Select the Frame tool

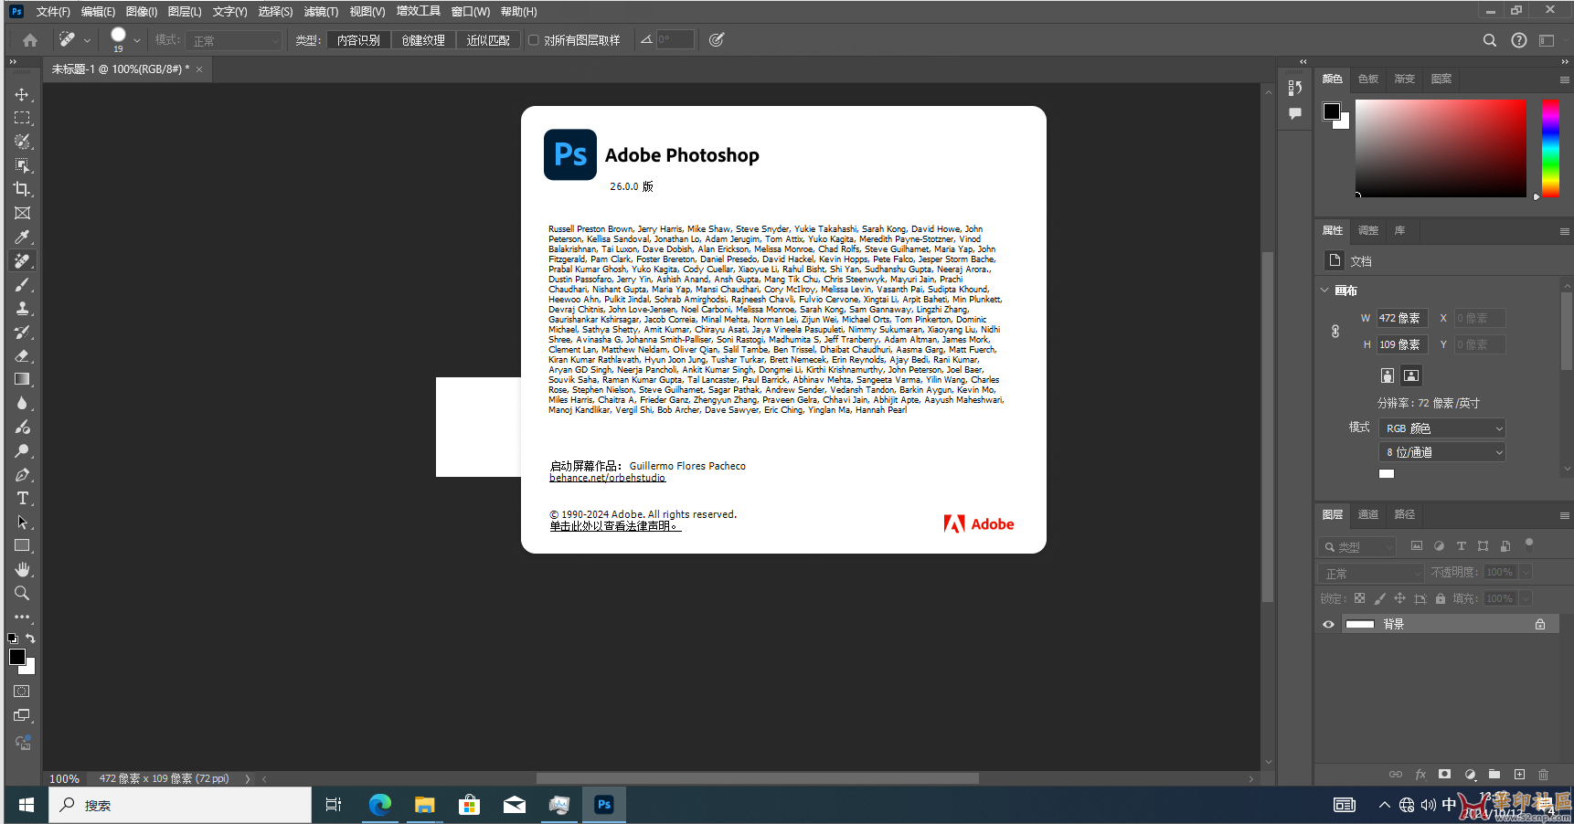pos(22,213)
